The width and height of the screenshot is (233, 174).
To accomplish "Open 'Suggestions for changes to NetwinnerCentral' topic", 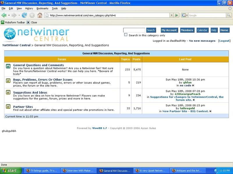I will tap(187, 99).
